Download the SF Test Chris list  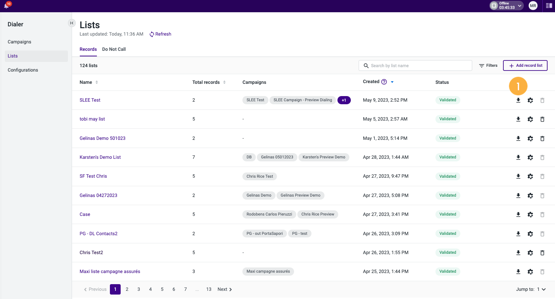518,176
